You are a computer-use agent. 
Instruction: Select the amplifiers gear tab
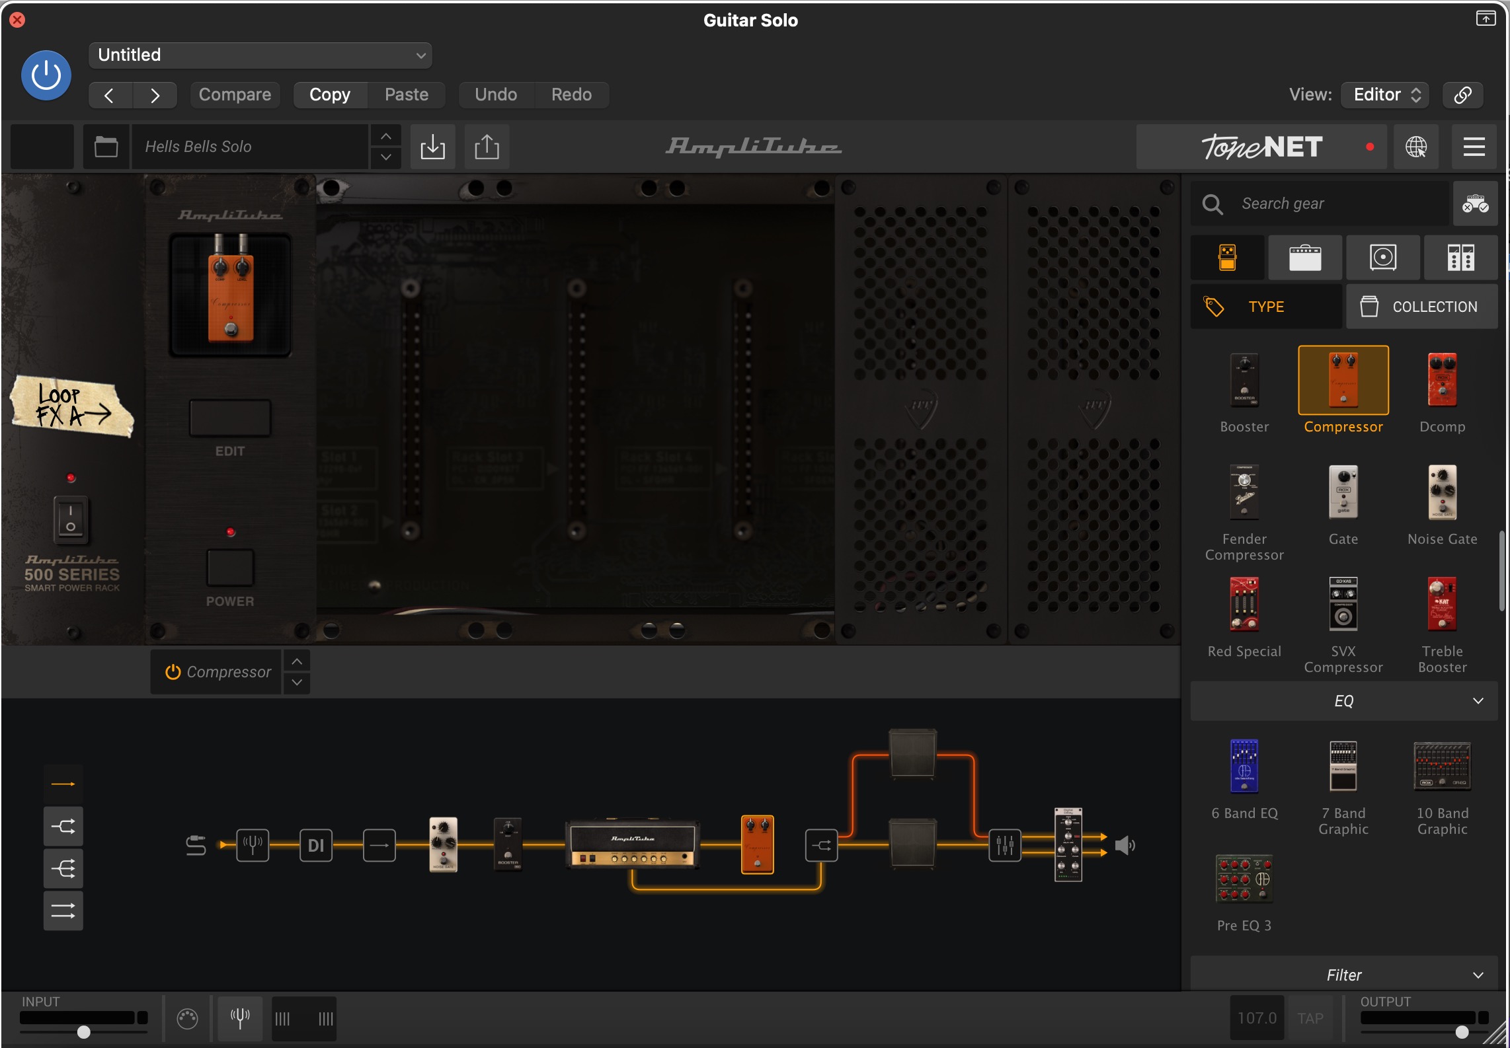pyautogui.click(x=1305, y=258)
